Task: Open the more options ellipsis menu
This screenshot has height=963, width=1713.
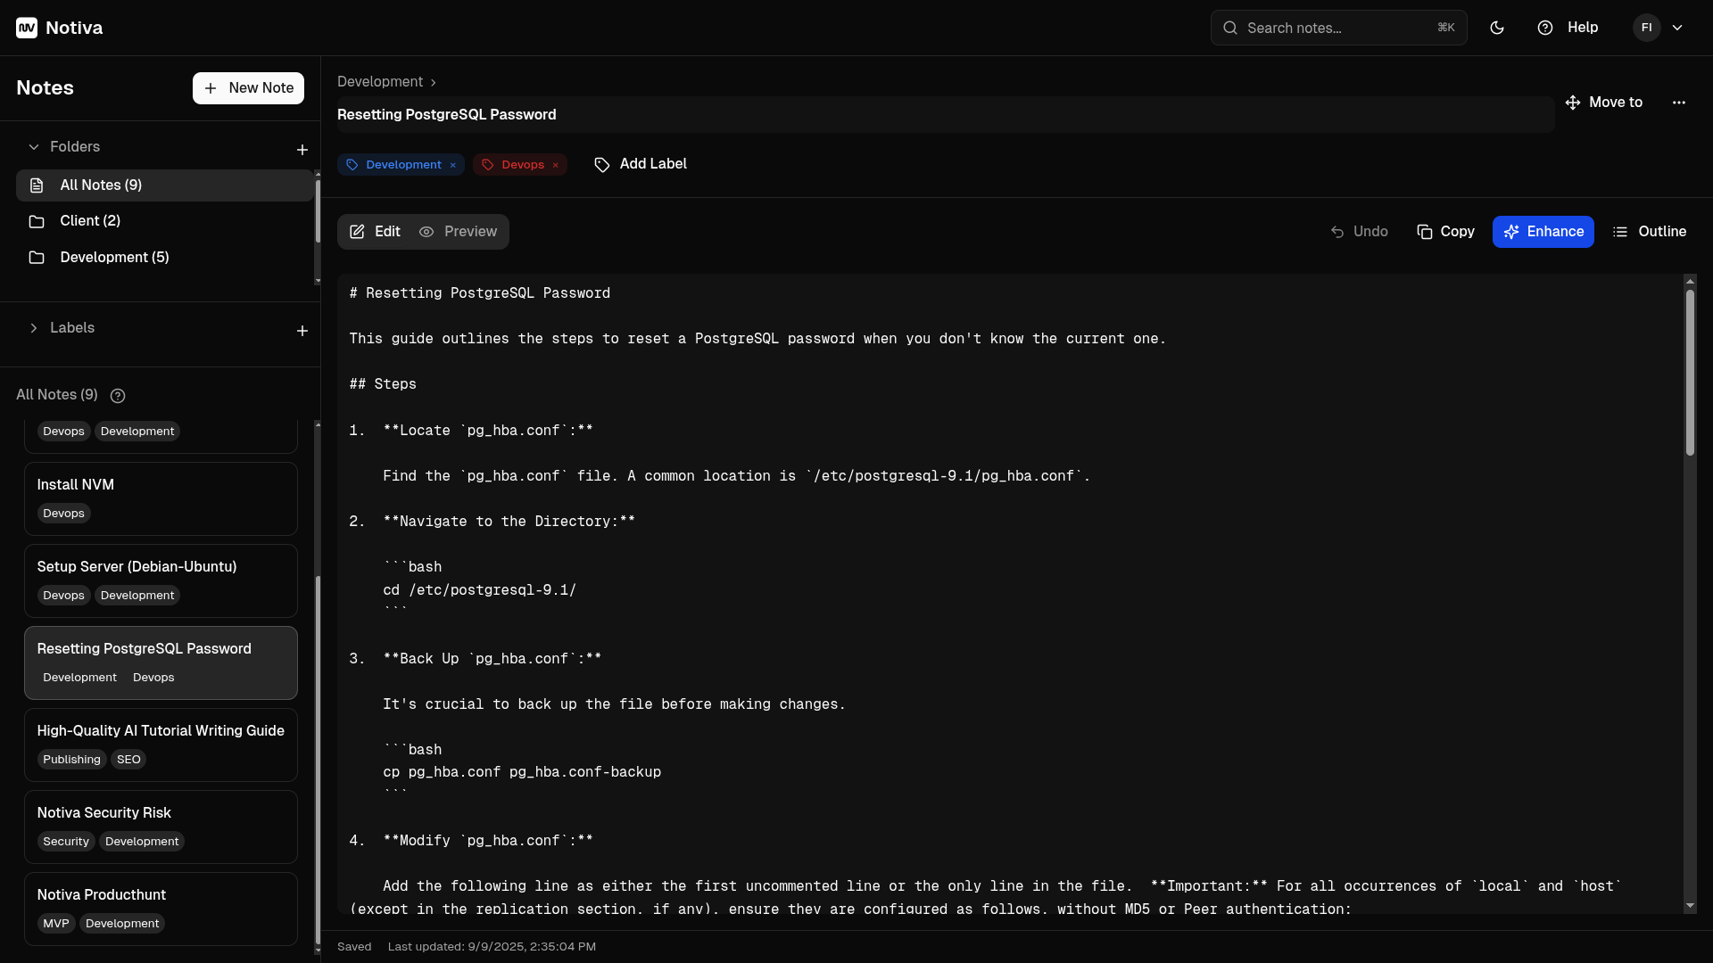Action: [1678, 103]
